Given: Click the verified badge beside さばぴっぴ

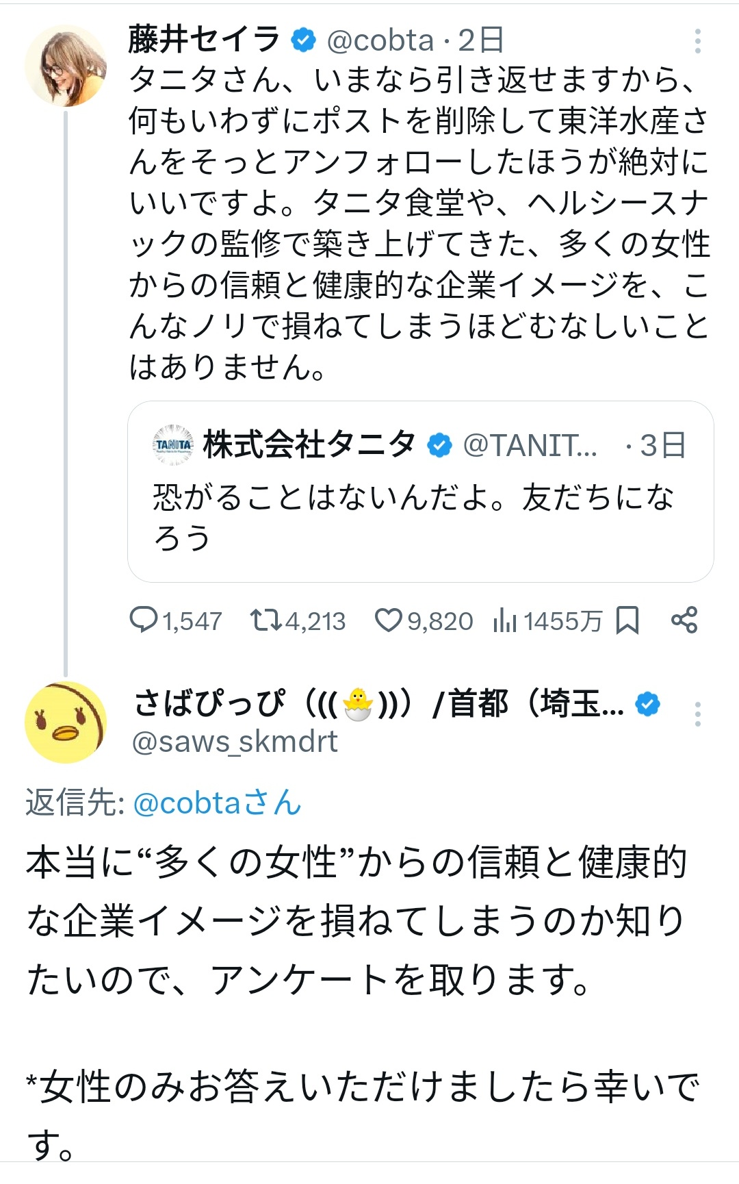Looking at the screenshot, I should [x=647, y=704].
